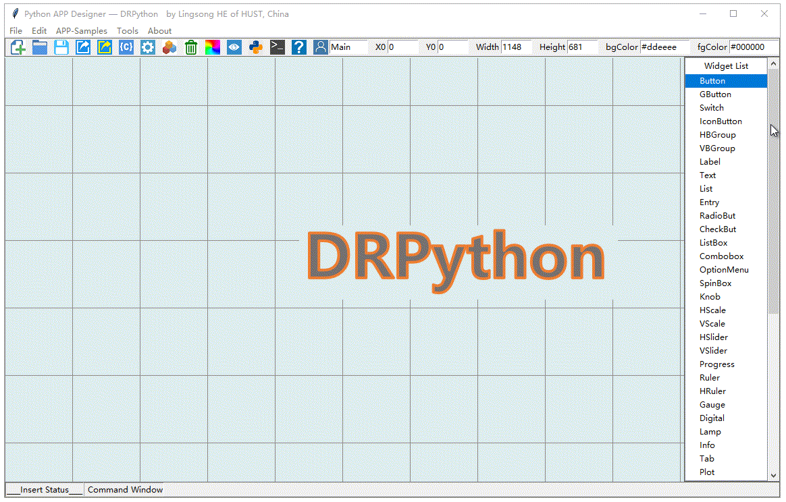Viewport: 786px width, 502px height.
Task: Select HBGroup in the Widget List
Action: coord(726,135)
